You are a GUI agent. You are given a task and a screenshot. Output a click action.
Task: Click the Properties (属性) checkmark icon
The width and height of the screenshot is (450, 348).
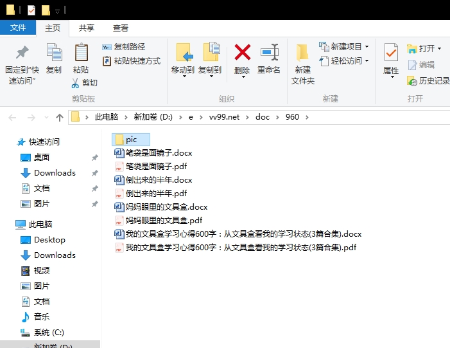point(391,52)
